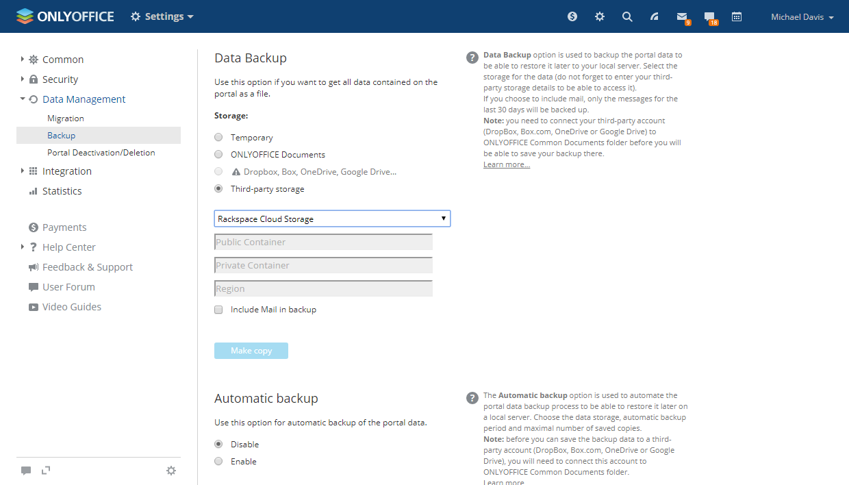Click the Private Container field
This screenshot has width=849, height=485.
pyautogui.click(x=323, y=265)
